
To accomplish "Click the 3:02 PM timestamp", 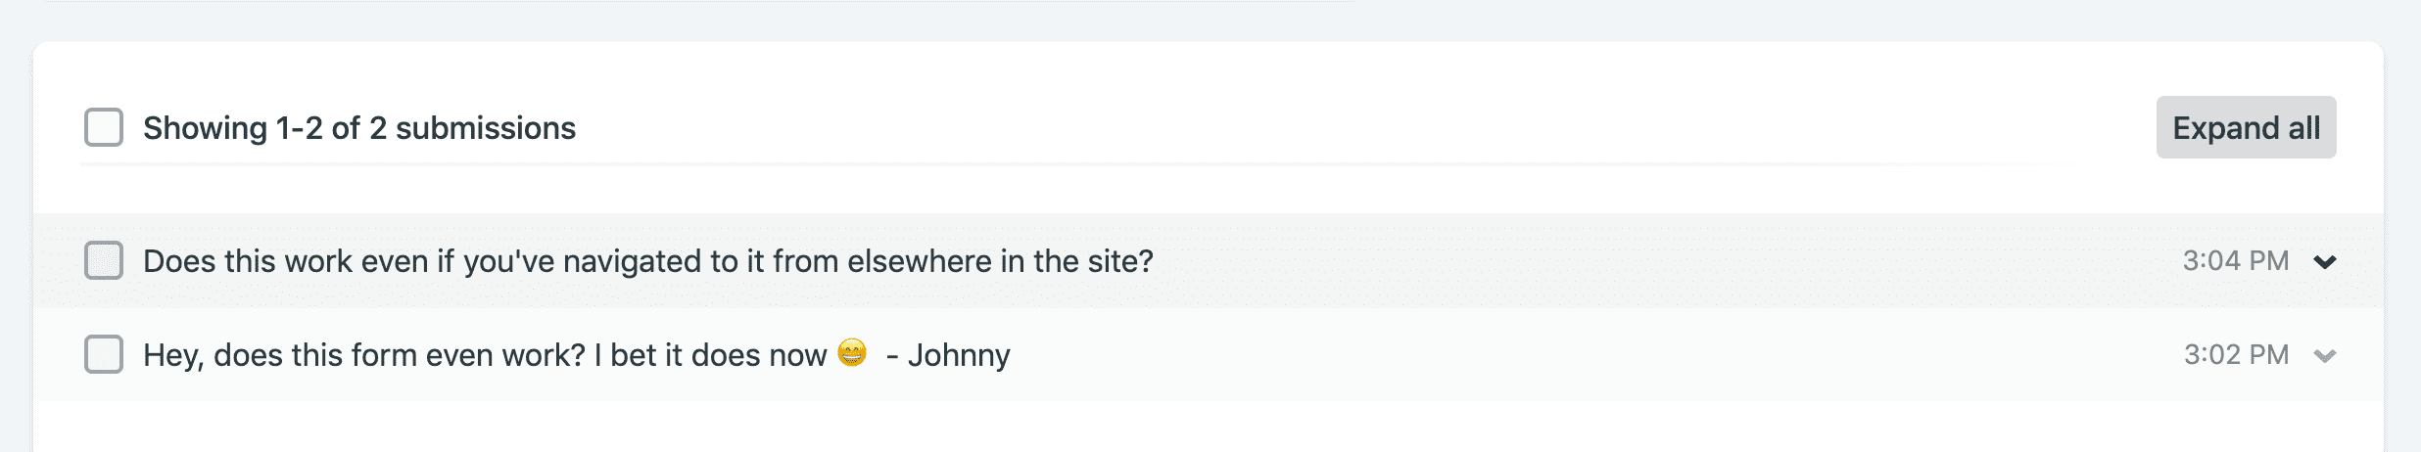I will click(x=2236, y=354).
